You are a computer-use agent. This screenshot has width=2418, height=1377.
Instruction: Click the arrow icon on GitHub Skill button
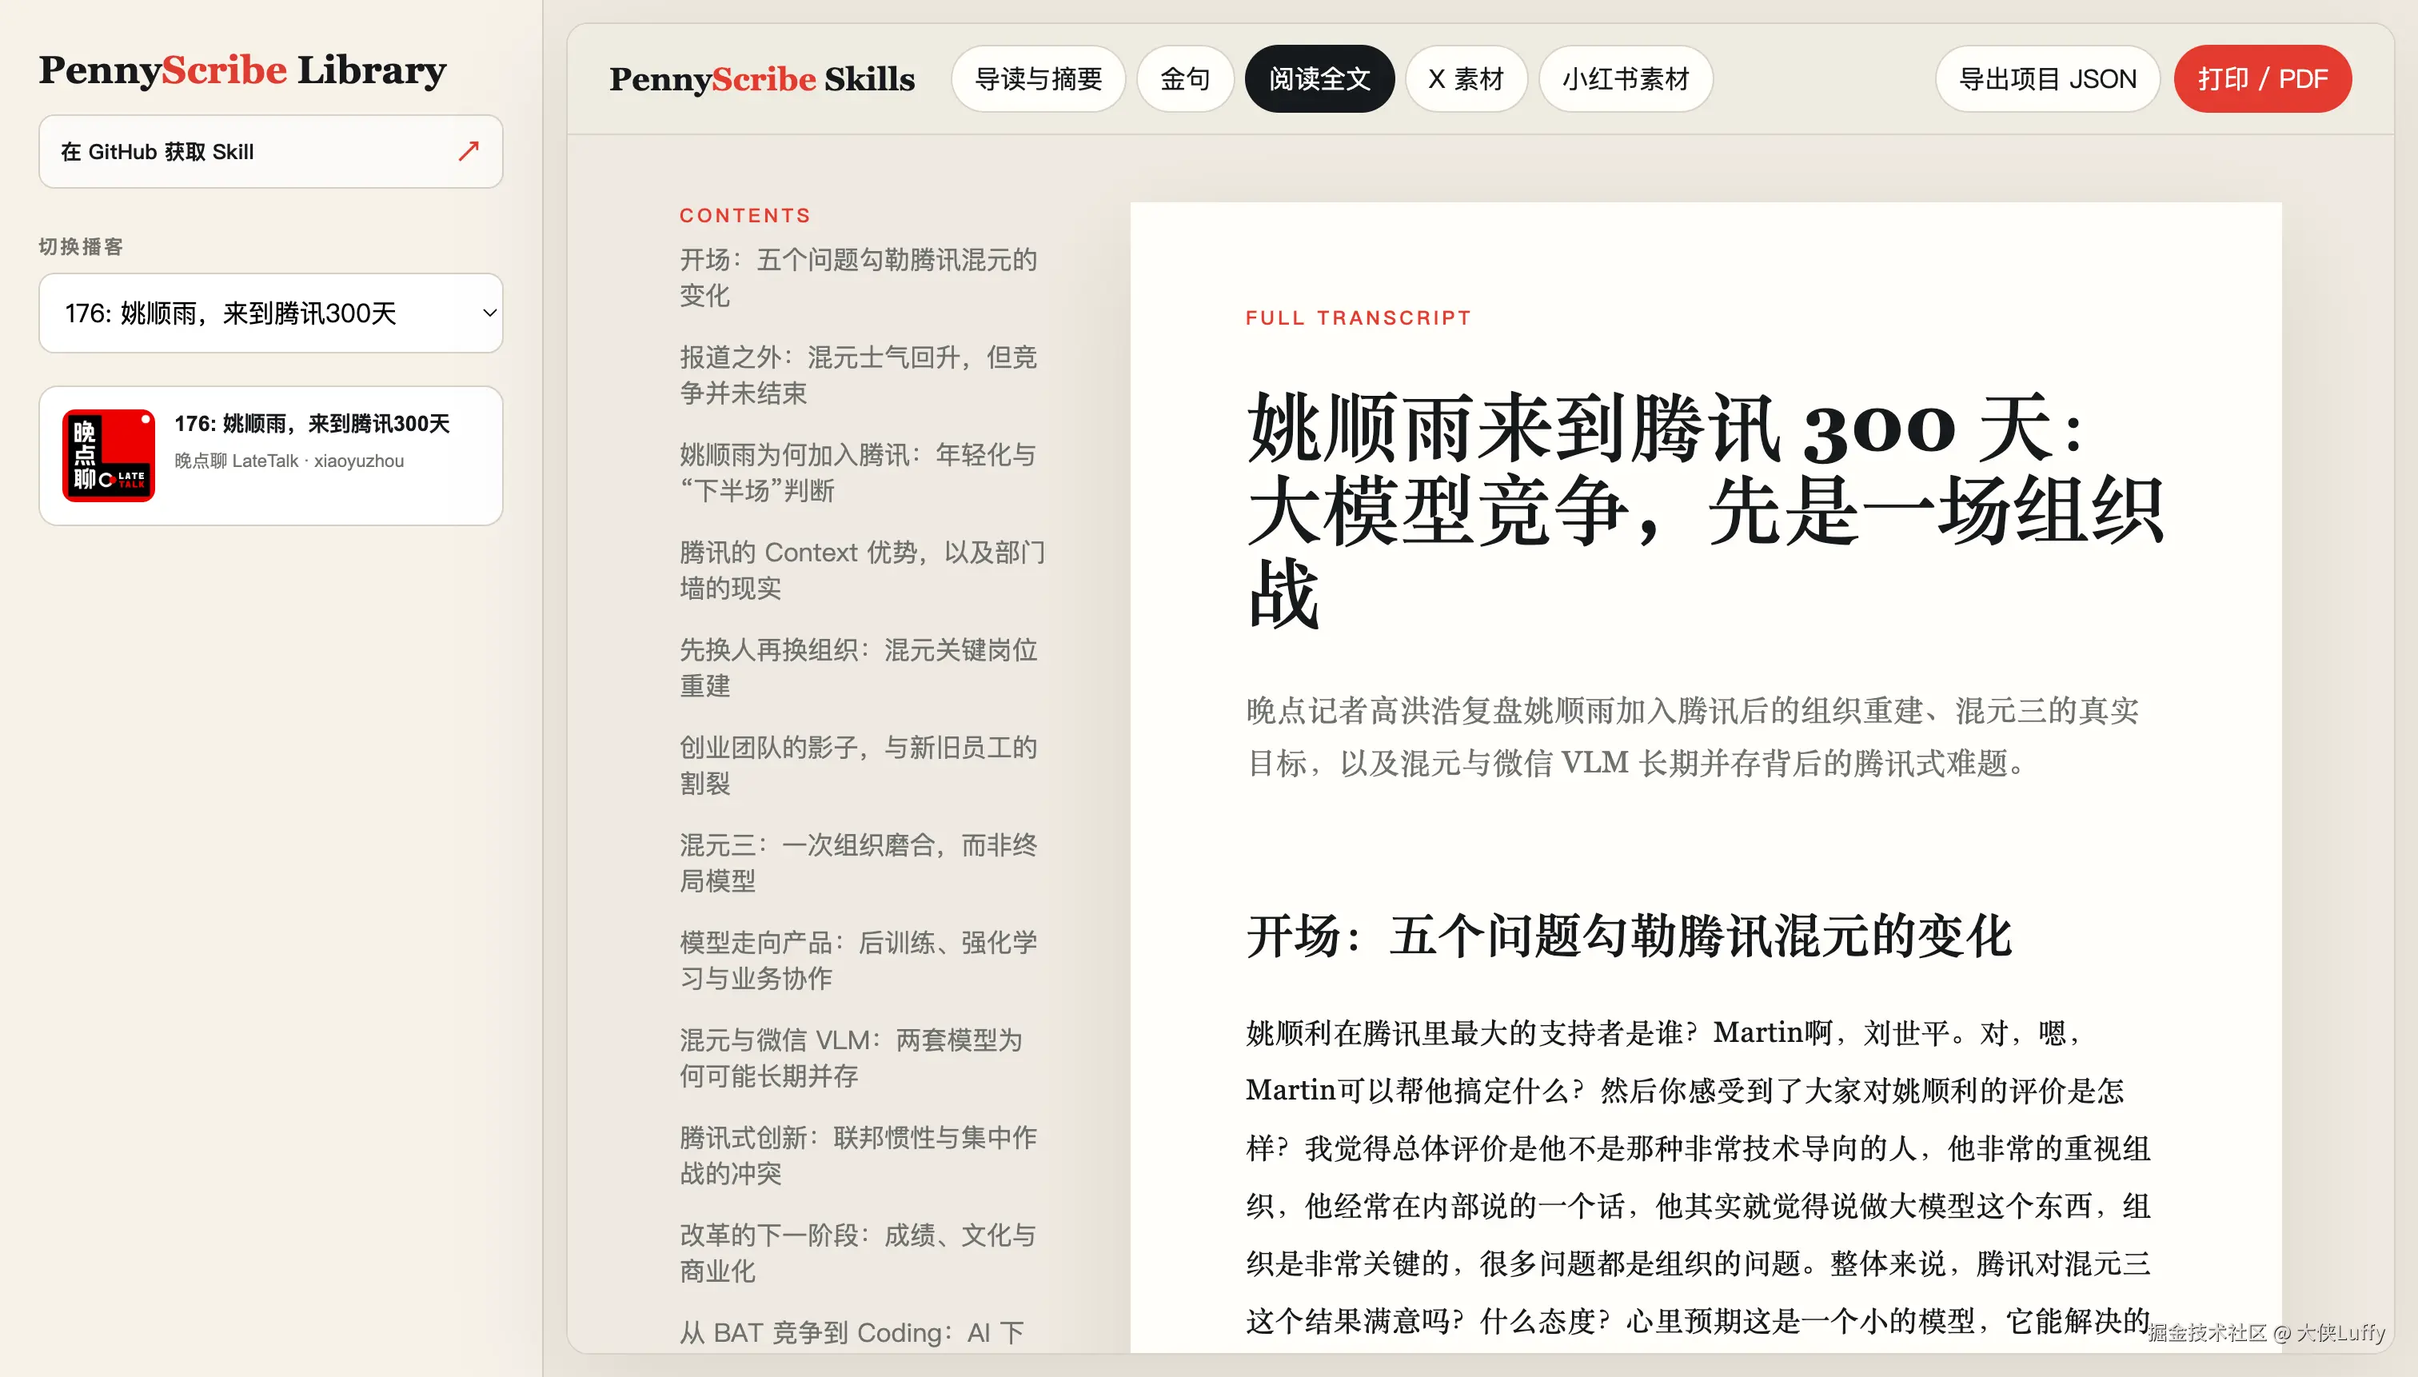[x=469, y=151]
